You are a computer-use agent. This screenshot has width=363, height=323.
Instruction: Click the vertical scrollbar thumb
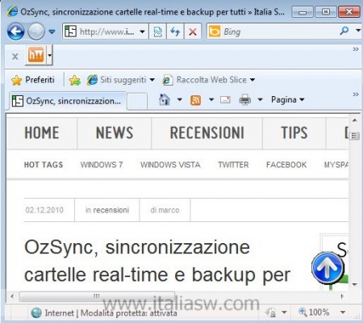(355, 136)
